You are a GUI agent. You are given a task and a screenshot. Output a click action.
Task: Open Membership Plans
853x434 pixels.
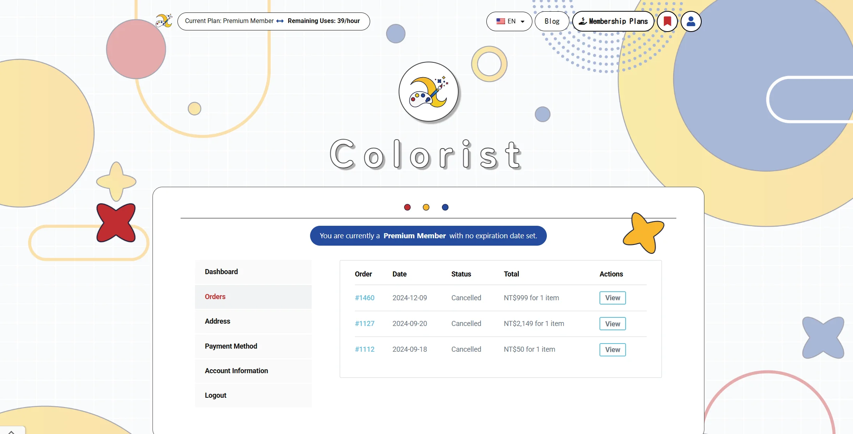click(x=613, y=21)
